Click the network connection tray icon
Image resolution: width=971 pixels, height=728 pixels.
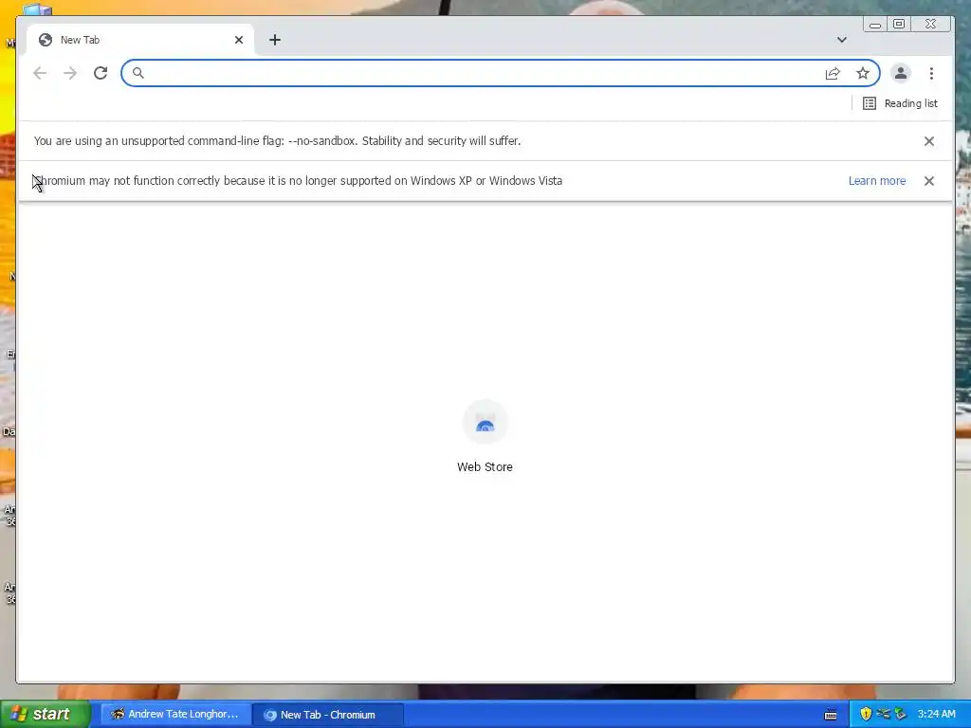pyautogui.click(x=883, y=714)
